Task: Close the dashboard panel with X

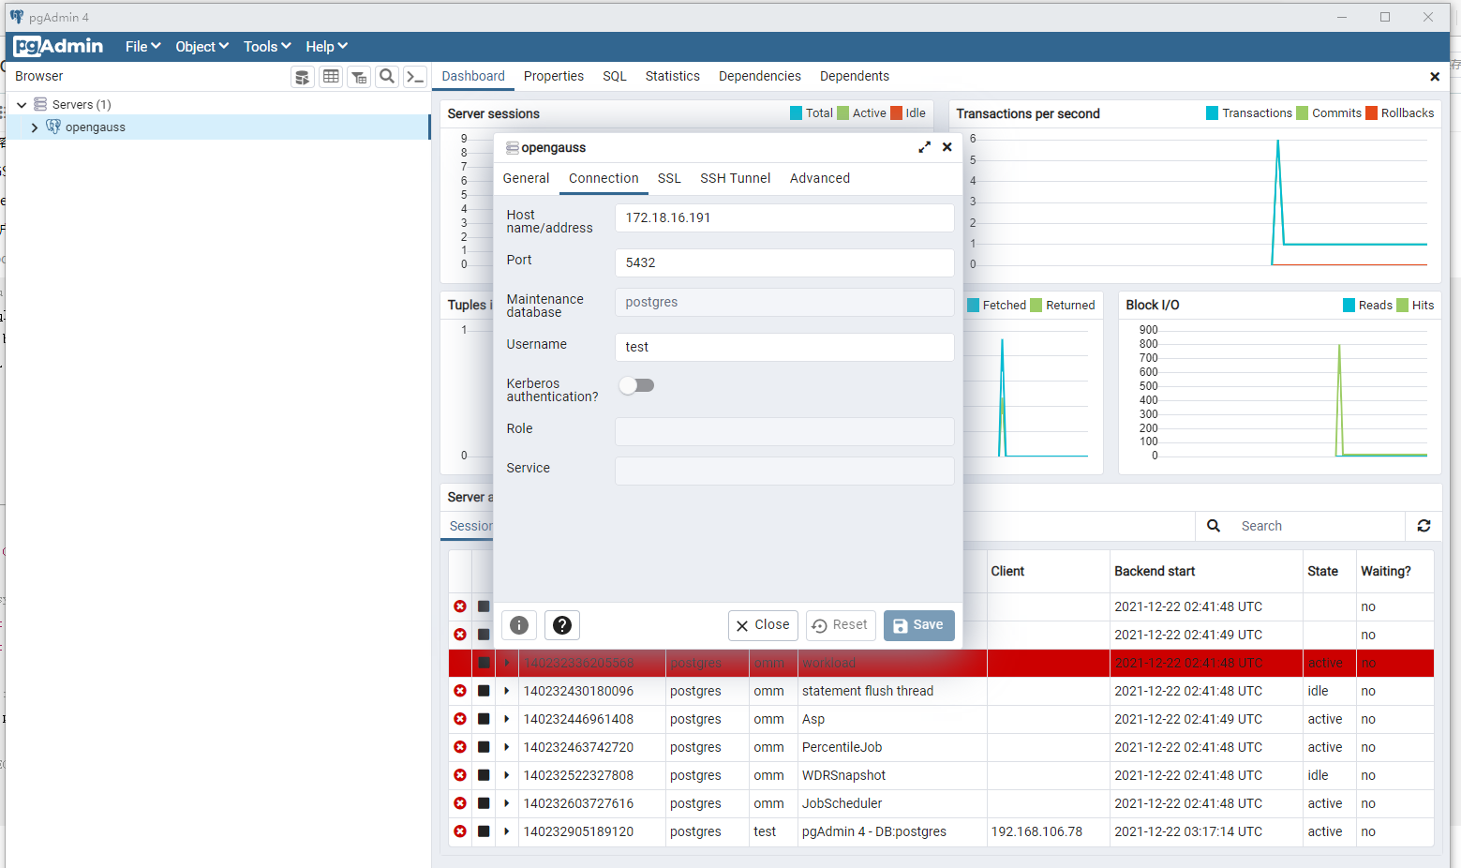Action: pyautogui.click(x=1435, y=77)
